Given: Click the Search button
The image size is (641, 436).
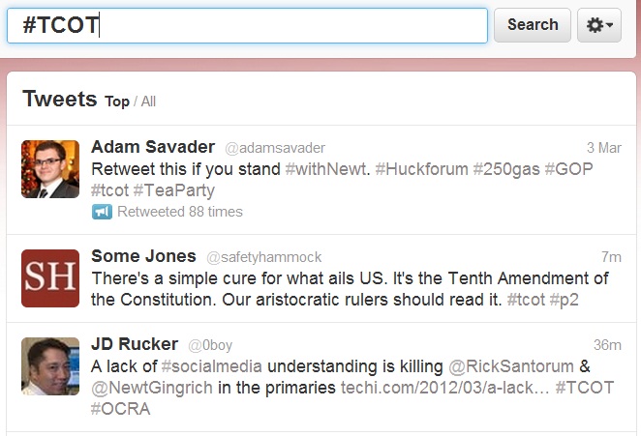Looking at the screenshot, I should click(x=532, y=25).
